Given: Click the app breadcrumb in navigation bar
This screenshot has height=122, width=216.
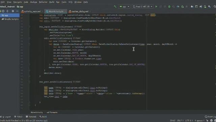Looking at the screenshot, I should click(x=20, y=7).
